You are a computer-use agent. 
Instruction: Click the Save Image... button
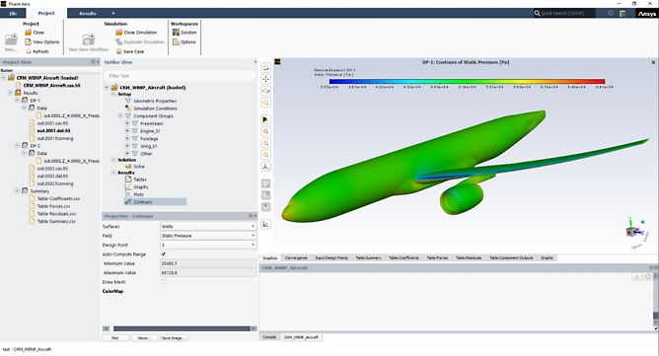tap(173, 338)
